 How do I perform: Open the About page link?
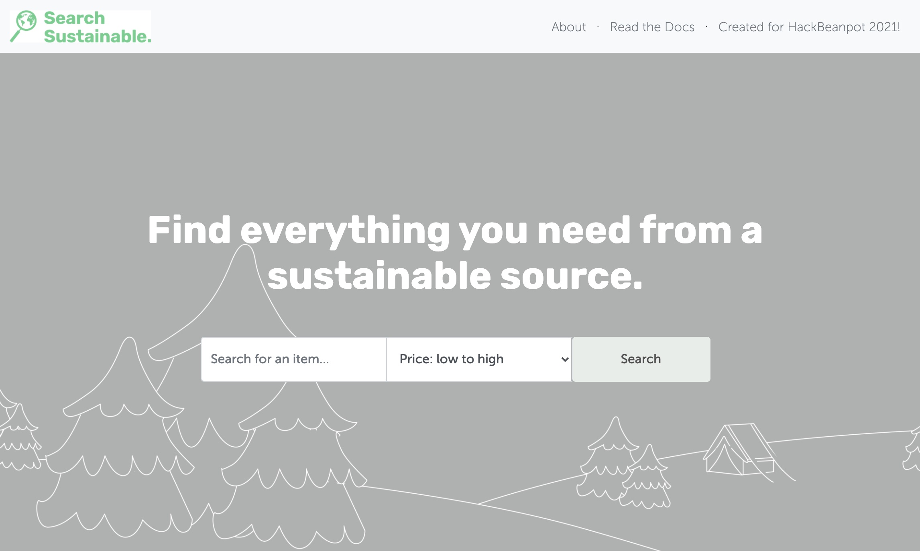tap(568, 27)
